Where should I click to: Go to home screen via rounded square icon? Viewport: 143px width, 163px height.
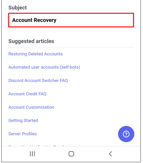pos(71,154)
